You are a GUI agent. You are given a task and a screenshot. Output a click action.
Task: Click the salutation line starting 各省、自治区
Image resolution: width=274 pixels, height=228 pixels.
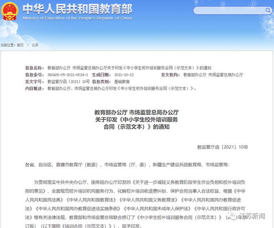coord(128,165)
